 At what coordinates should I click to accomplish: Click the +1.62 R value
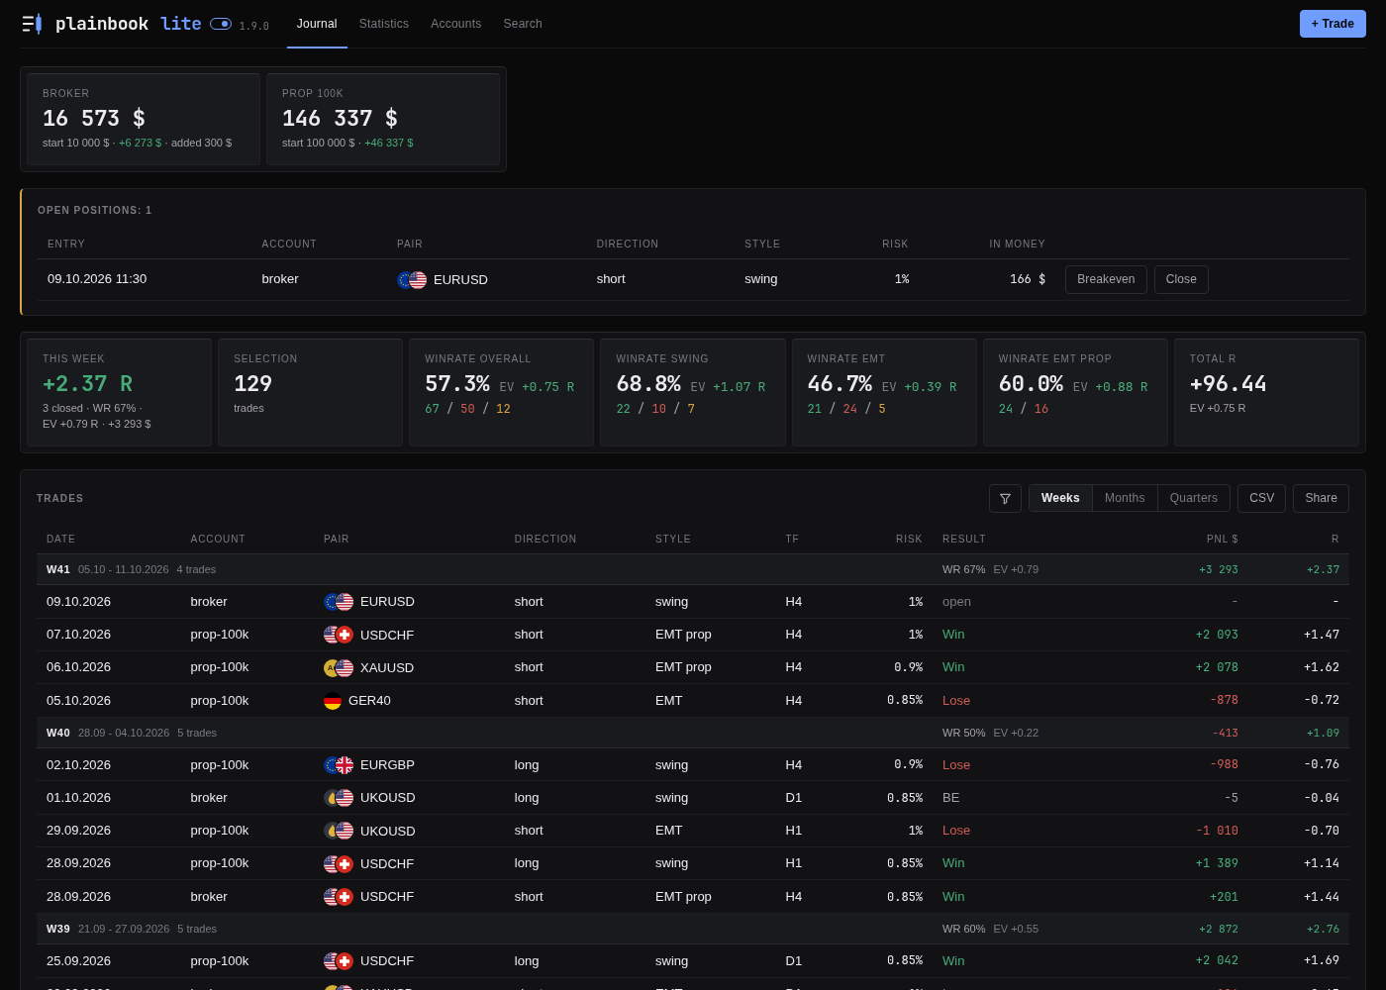(x=1322, y=667)
